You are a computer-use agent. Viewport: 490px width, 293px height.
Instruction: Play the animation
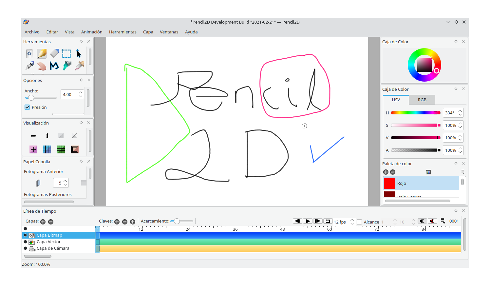coord(308,221)
